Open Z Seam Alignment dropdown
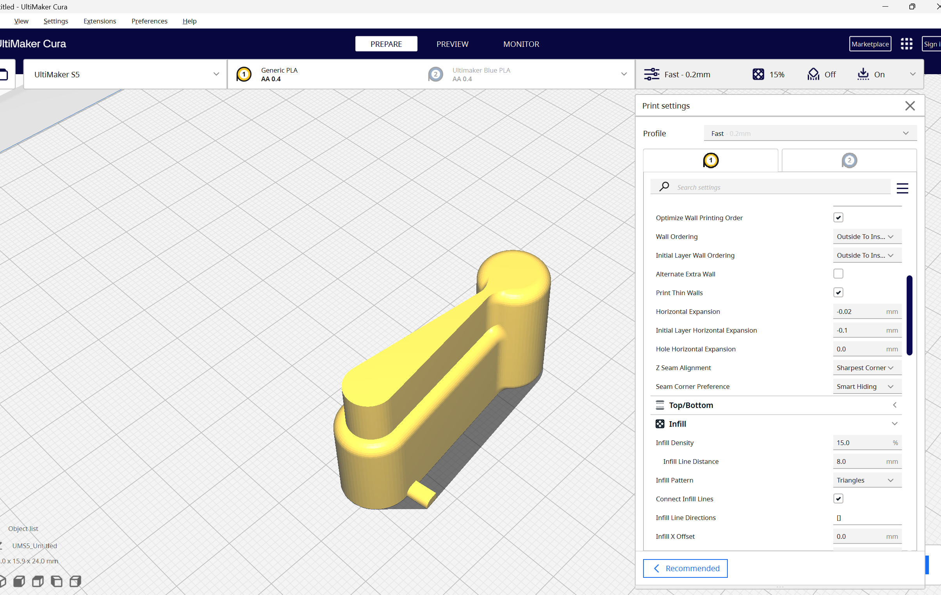Screen dimensions: 941x595 click(867, 368)
